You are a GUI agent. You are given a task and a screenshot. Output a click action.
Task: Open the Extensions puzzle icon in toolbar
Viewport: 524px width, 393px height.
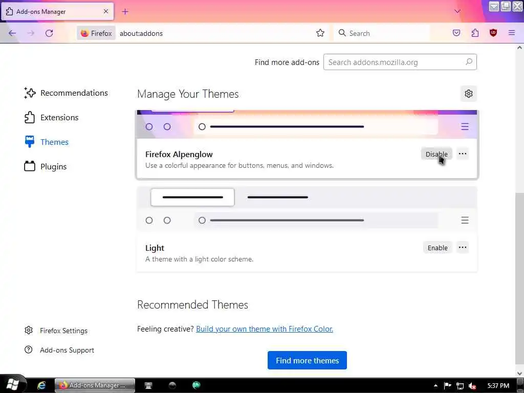(475, 33)
